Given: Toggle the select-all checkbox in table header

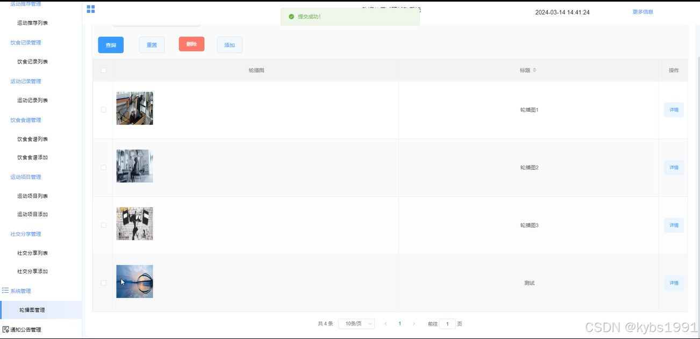Looking at the screenshot, I should (x=104, y=70).
